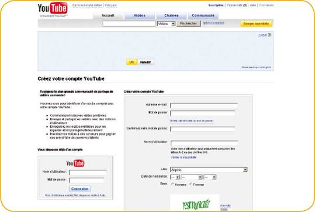Click the YouTube logo in the login box

coord(75,163)
